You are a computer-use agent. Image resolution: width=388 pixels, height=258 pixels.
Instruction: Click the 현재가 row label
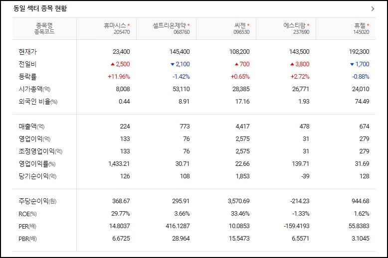[28, 52]
